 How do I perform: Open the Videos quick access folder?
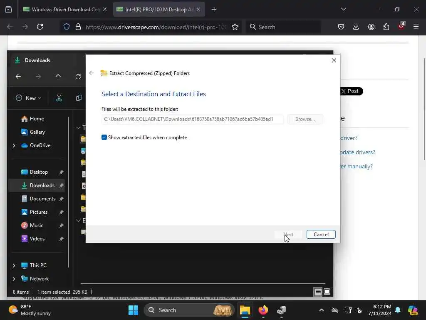[x=37, y=239]
